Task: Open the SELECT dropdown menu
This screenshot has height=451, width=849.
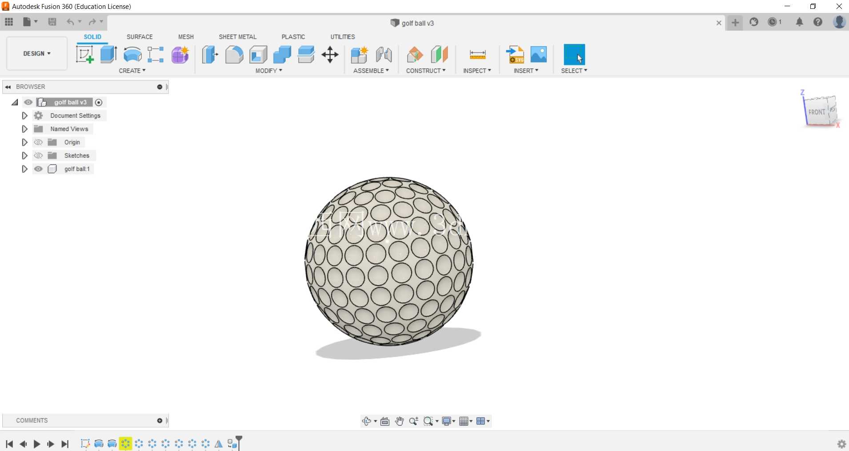Action: click(x=574, y=71)
